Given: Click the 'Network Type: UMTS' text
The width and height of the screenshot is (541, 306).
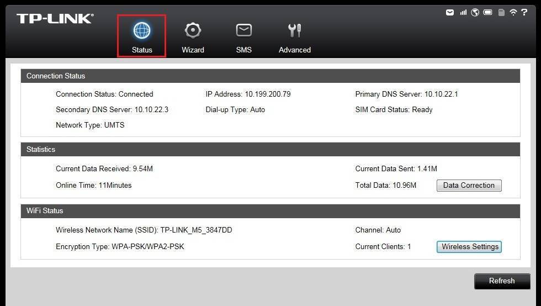Looking at the screenshot, I should pos(90,125).
